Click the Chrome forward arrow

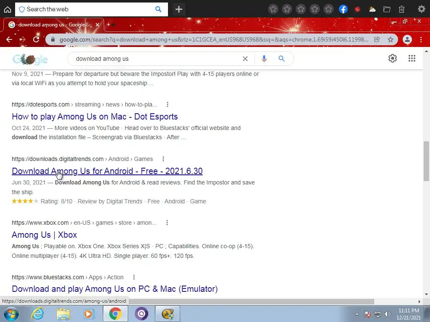23,39
